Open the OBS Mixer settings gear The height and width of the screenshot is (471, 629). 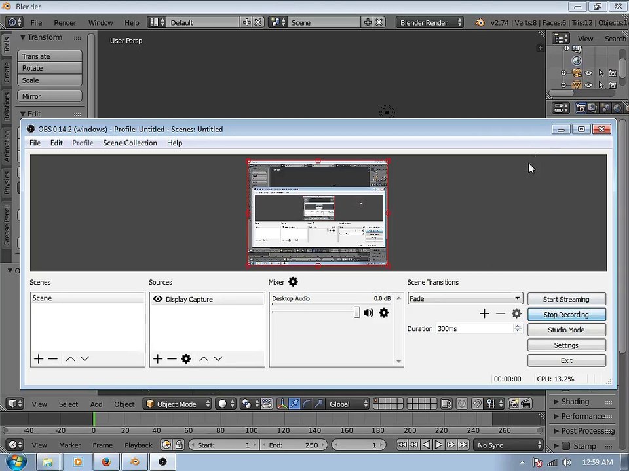[293, 281]
